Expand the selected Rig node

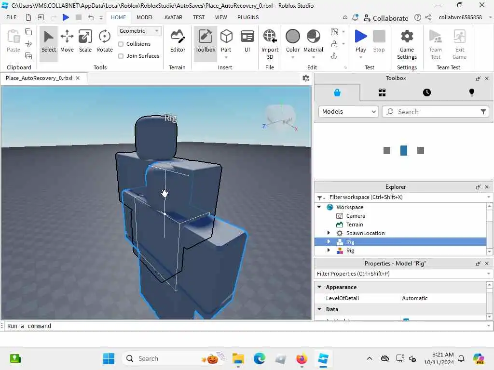coord(329,242)
